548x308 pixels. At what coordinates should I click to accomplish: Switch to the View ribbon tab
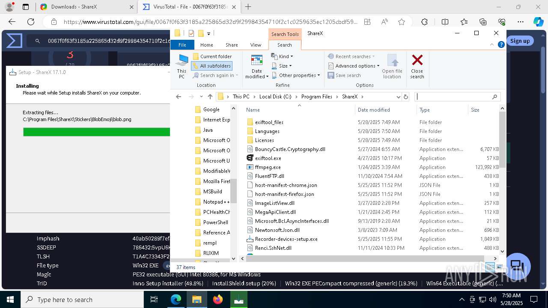(256, 45)
